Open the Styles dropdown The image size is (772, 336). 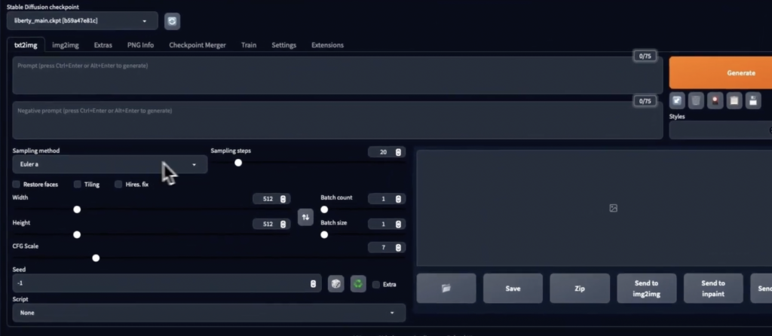720,130
